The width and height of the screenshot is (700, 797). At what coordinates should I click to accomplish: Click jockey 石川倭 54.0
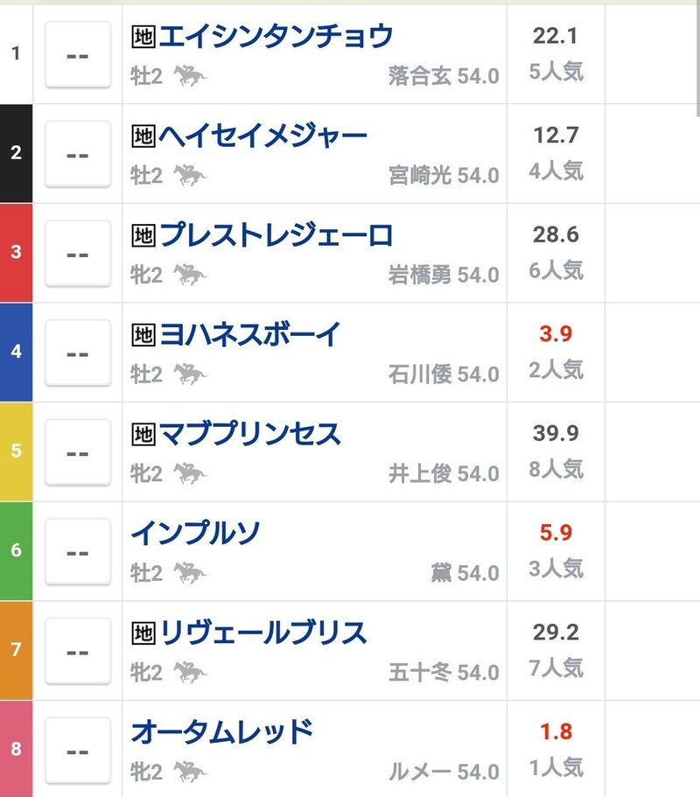pos(444,374)
